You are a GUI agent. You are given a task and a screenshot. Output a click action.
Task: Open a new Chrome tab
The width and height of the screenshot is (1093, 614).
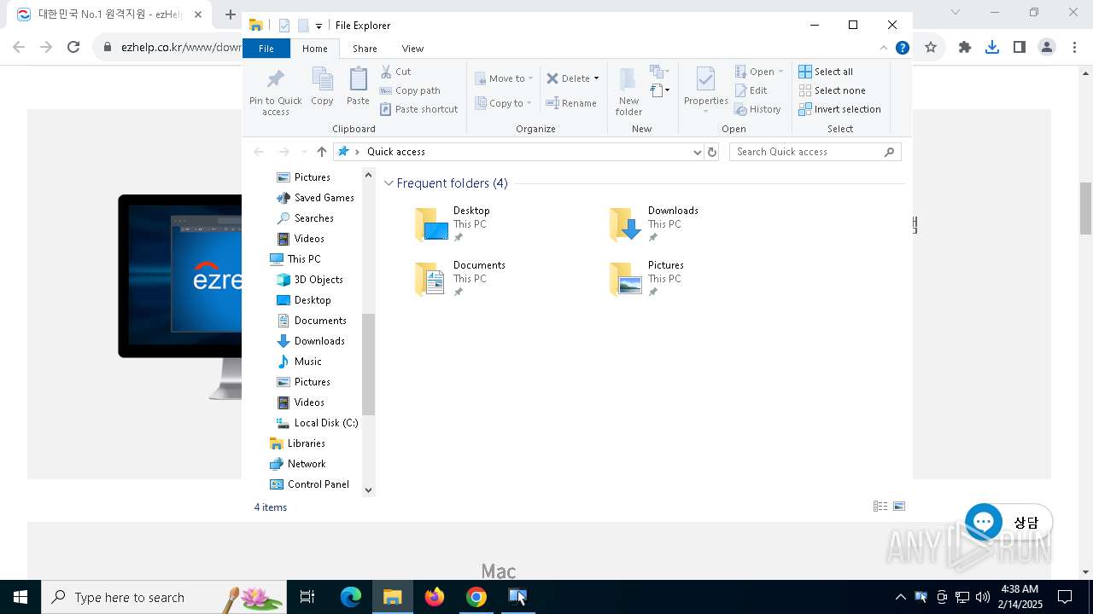(230, 14)
